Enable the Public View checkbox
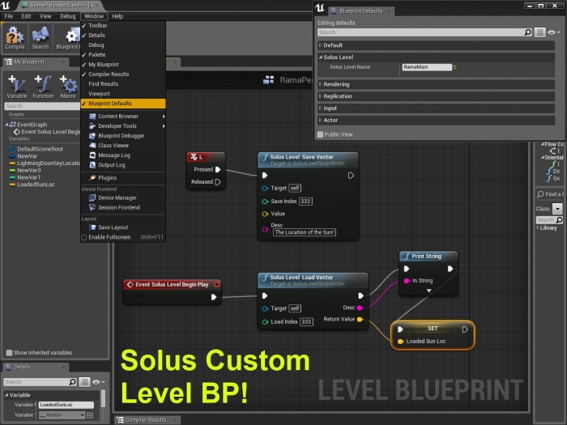Image resolution: width=567 pixels, height=425 pixels. click(320, 134)
